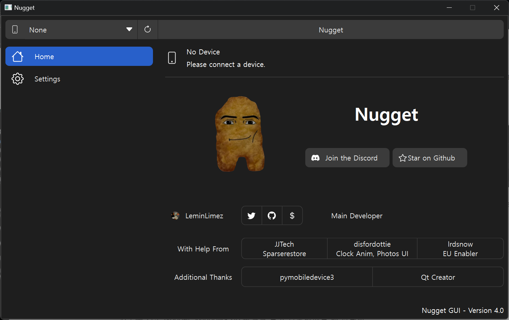Click the No Device status text
This screenshot has height=320, width=509.
click(x=203, y=52)
